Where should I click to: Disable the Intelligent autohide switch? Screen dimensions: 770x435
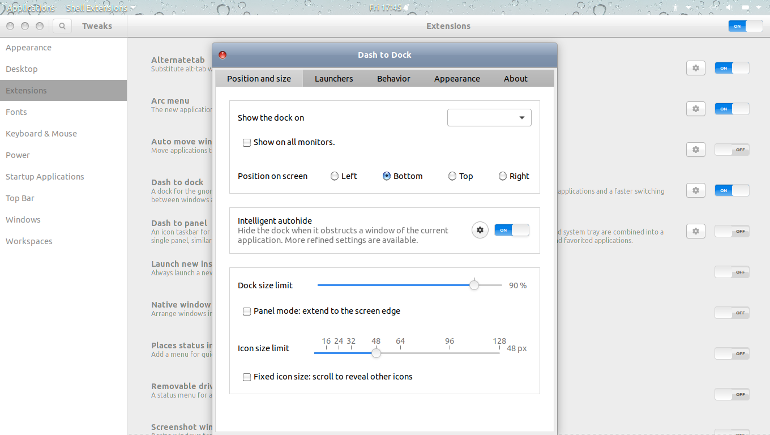pos(512,230)
